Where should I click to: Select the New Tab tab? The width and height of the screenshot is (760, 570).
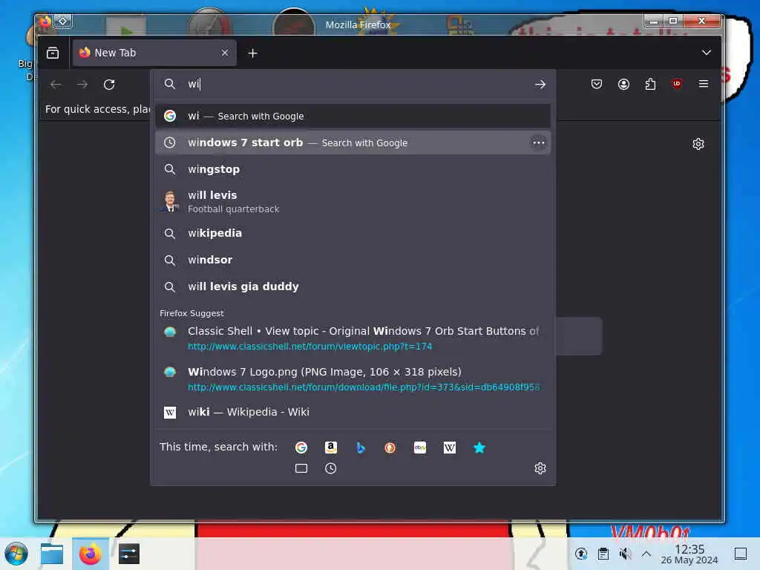pyautogui.click(x=154, y=53)
